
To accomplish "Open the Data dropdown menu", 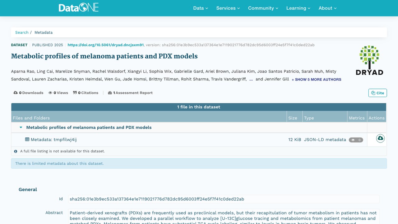I will click(201, 8).
